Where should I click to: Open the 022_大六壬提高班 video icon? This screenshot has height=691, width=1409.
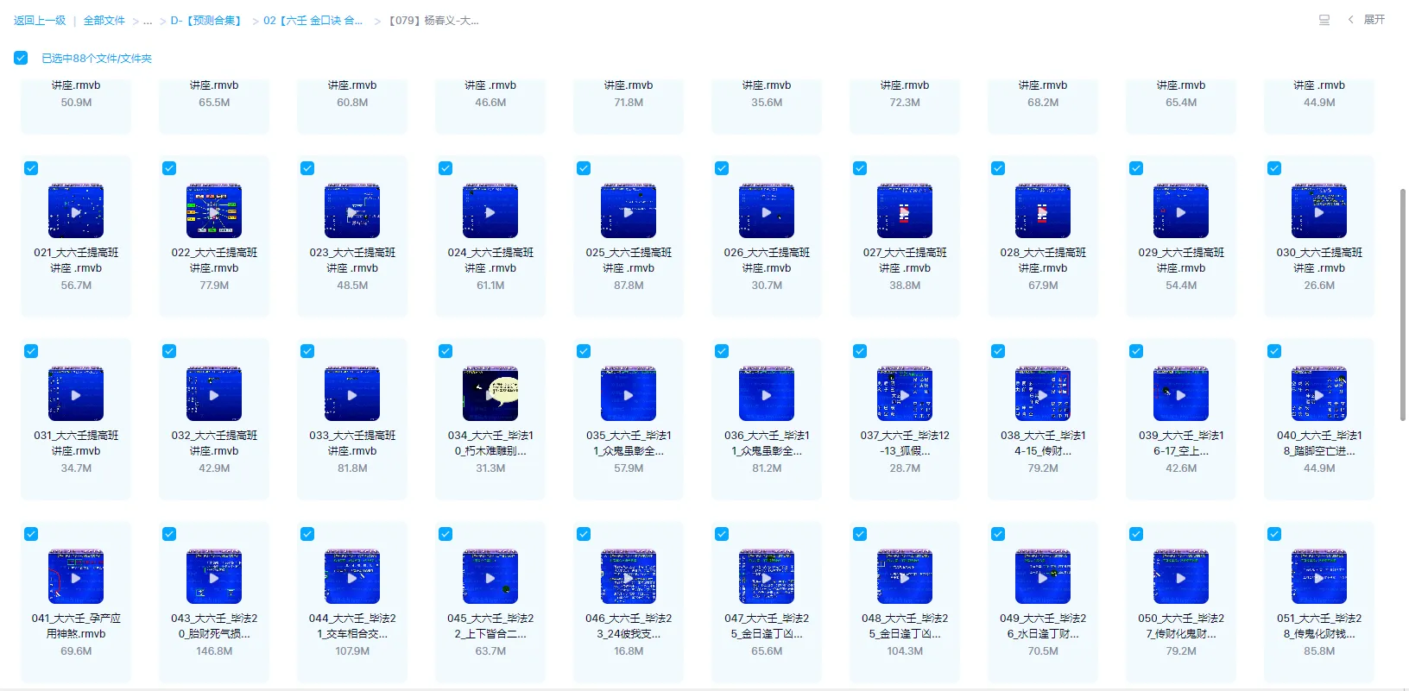(214, 211)
